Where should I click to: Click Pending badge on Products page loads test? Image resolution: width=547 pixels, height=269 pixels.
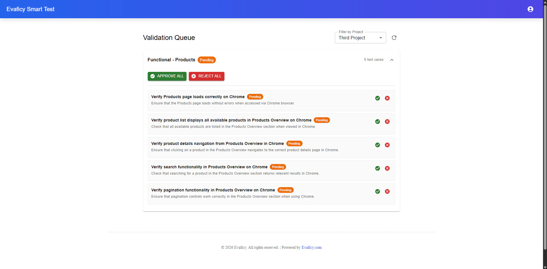pyautogui.click(x=255, y=97)
